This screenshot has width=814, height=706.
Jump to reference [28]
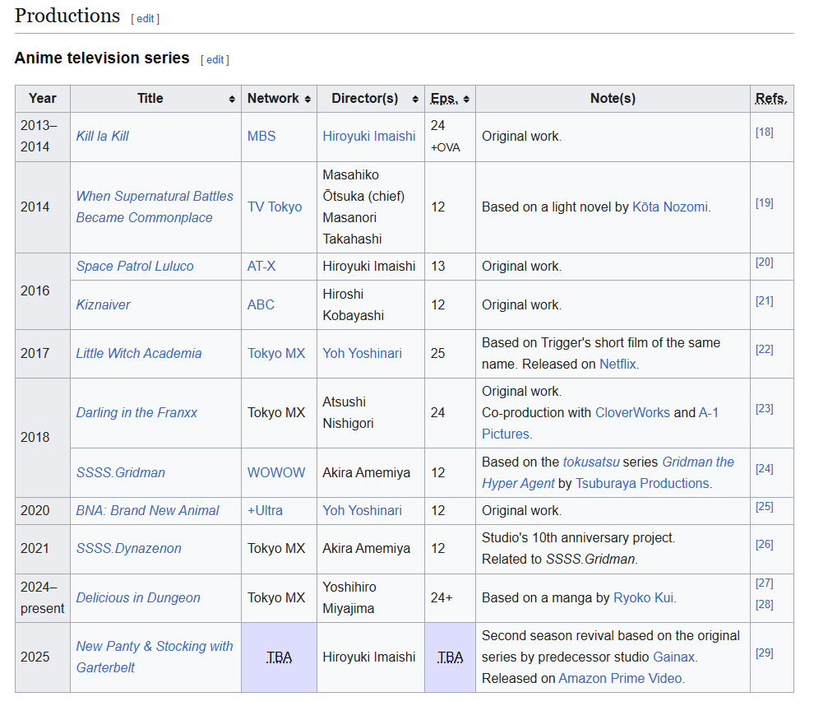coord(764,605)
